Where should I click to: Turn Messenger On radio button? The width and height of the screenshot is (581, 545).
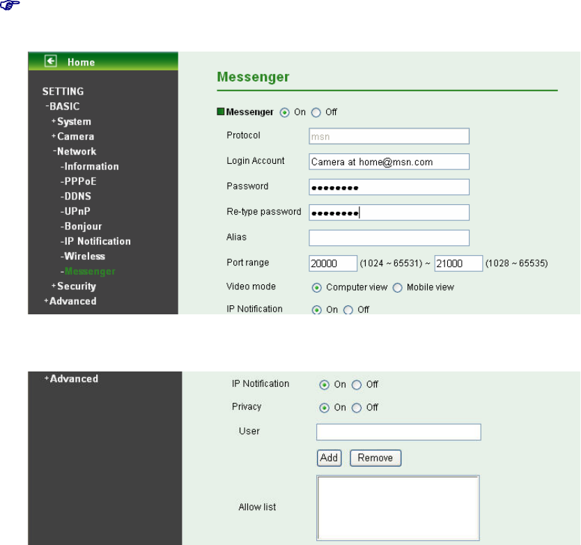point(284,113)
